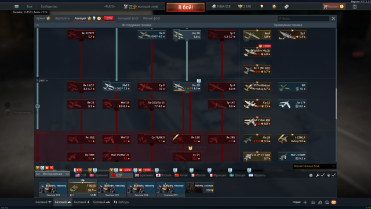Switch to the Вертолёты tab
371x209 pixels.
pos(63,18)
